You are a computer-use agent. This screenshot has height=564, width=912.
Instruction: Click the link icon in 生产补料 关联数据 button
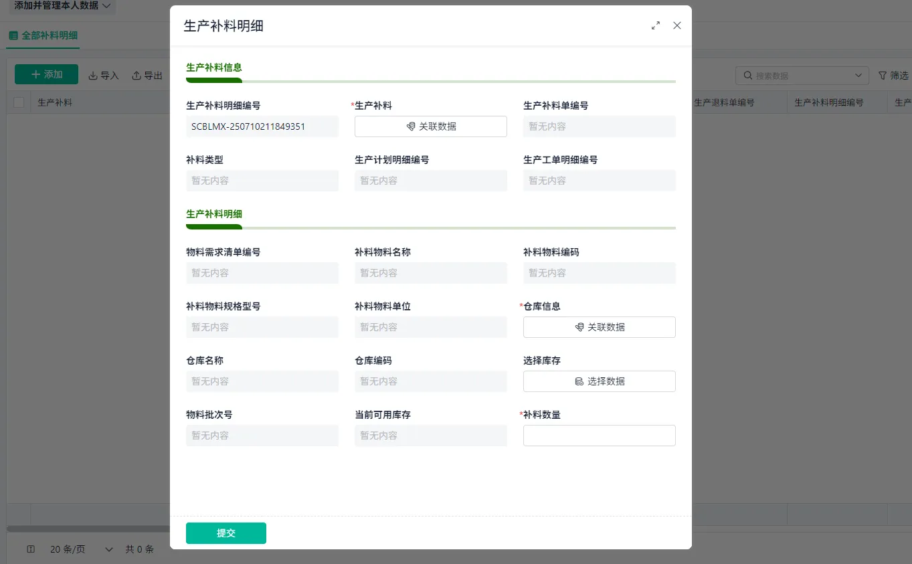coord(411,126)
